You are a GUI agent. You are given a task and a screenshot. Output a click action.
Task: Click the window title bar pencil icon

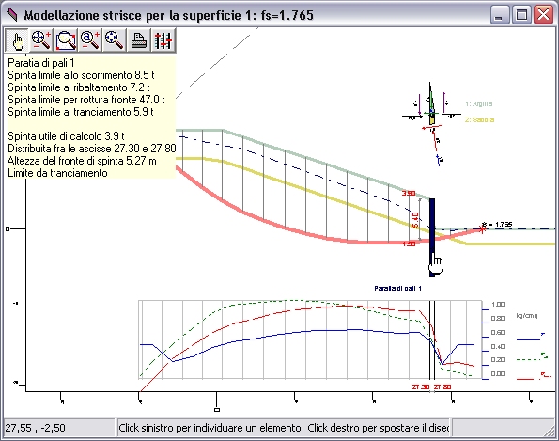tap(12, 15)
